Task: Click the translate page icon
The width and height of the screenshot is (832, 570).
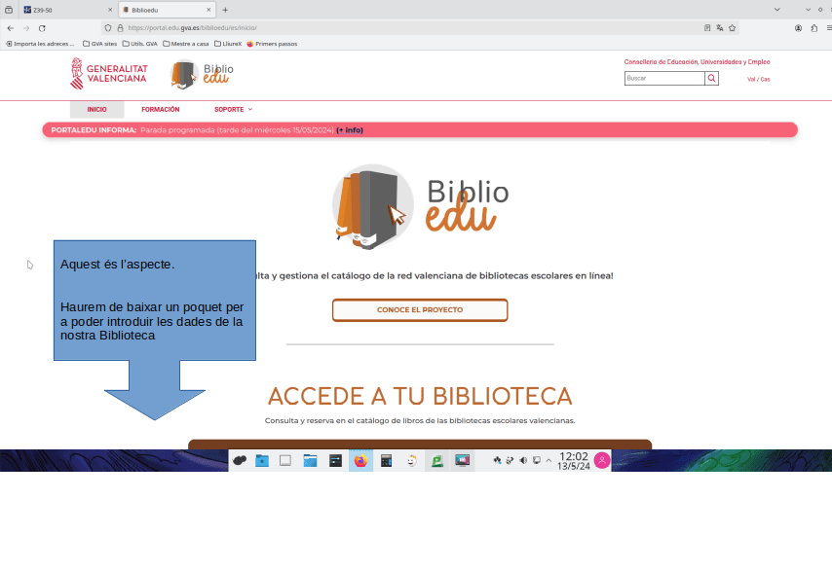Action: point(720,28)
